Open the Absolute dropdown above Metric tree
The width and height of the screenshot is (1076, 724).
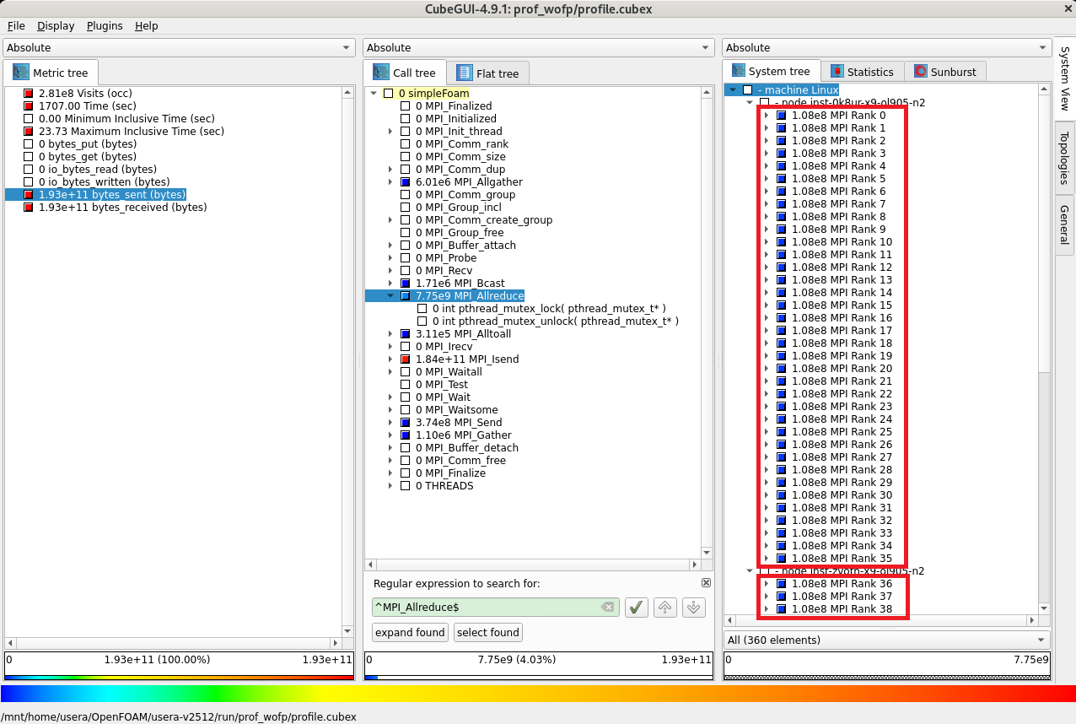[179, 48]
